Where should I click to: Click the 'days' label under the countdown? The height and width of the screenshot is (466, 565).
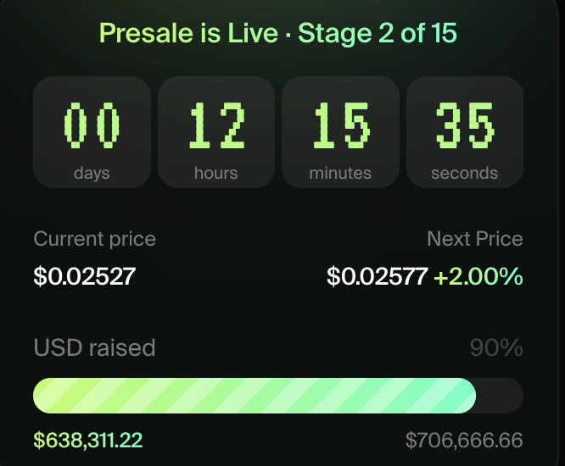[92, 173]
